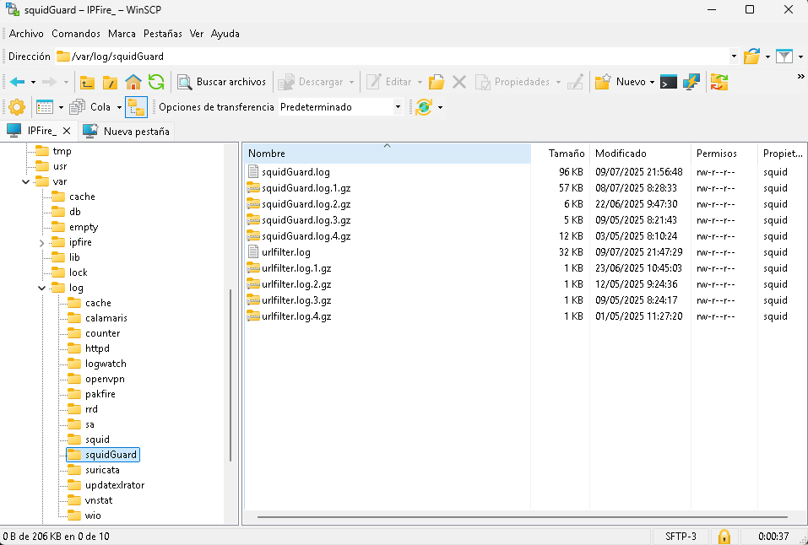Open the Ver menu
The image size is (808, 545).
pyautogui.click(x=197, y=34)
